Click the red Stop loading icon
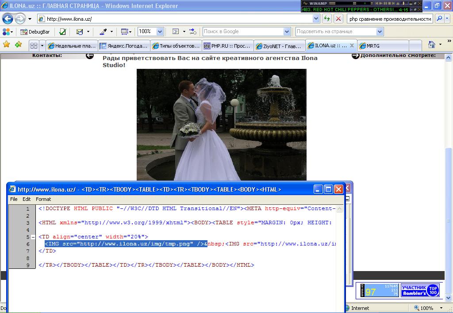The height and width of the screenshot is (313, 453). click(x=338, y=19)
